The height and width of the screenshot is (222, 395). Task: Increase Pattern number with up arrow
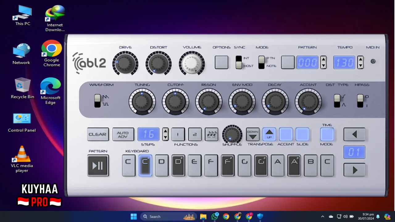click(x=323, y=59)
